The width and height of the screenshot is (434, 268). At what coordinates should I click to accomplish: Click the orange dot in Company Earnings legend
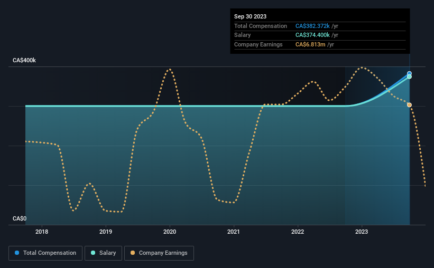[133, 253]
